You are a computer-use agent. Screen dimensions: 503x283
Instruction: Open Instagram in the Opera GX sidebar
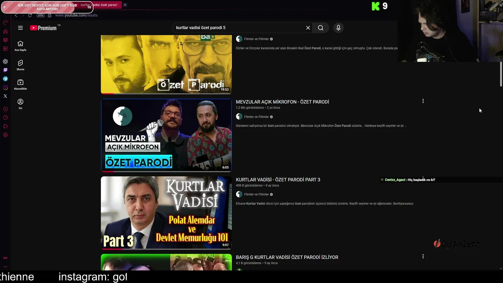(5, 87)
